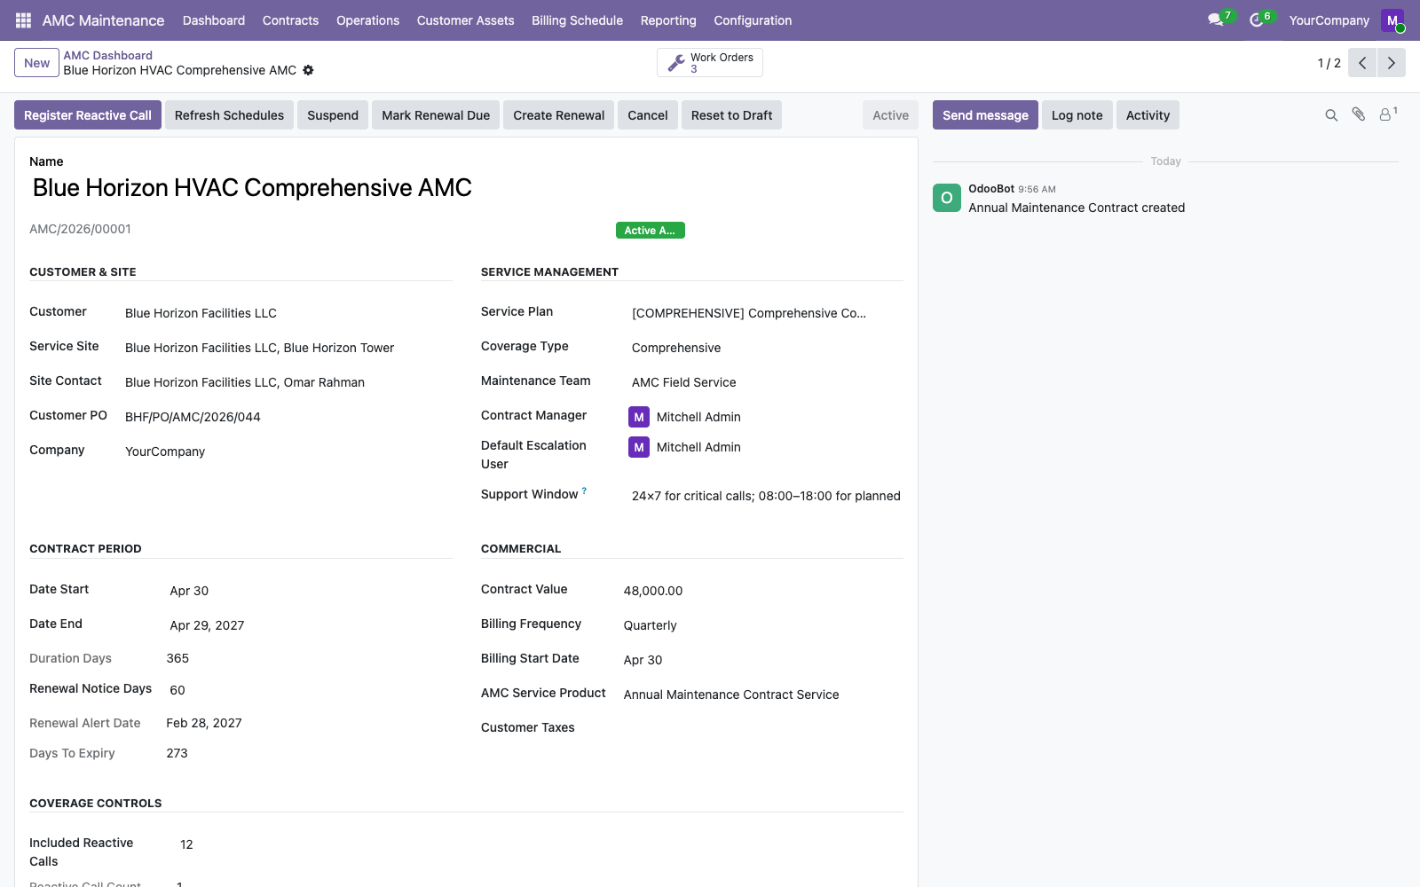Click the AMC Maintenance app title
Screen dimensions: 1420x887
point(103,20)
